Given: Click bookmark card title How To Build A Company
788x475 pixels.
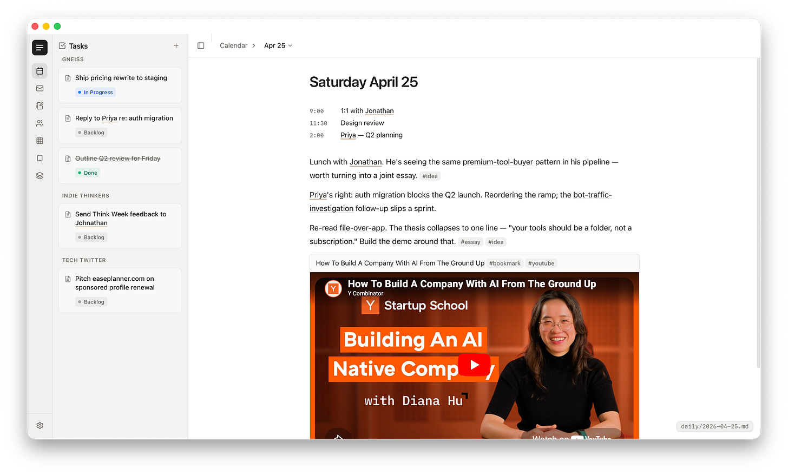Looking at the screenshot, I should coord(400,263).
